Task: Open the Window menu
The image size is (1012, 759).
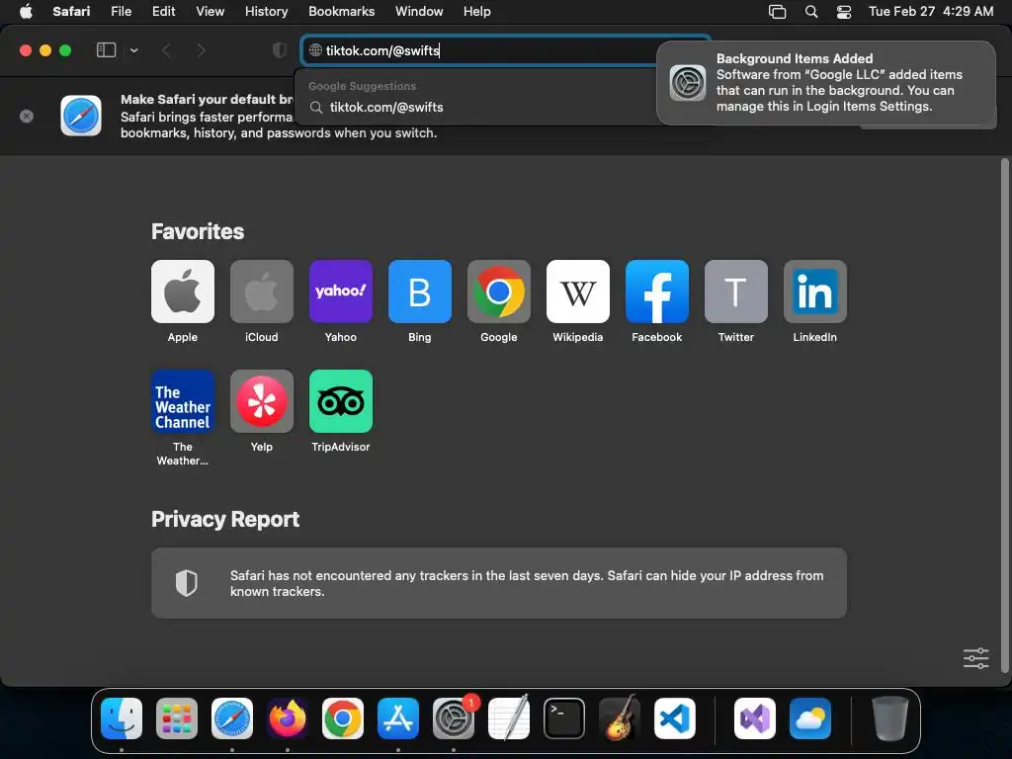Action: (419, 11)
